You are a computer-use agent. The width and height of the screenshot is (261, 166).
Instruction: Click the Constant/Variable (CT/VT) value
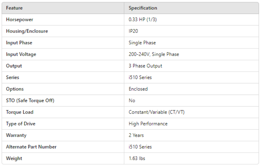coord(157,112)
